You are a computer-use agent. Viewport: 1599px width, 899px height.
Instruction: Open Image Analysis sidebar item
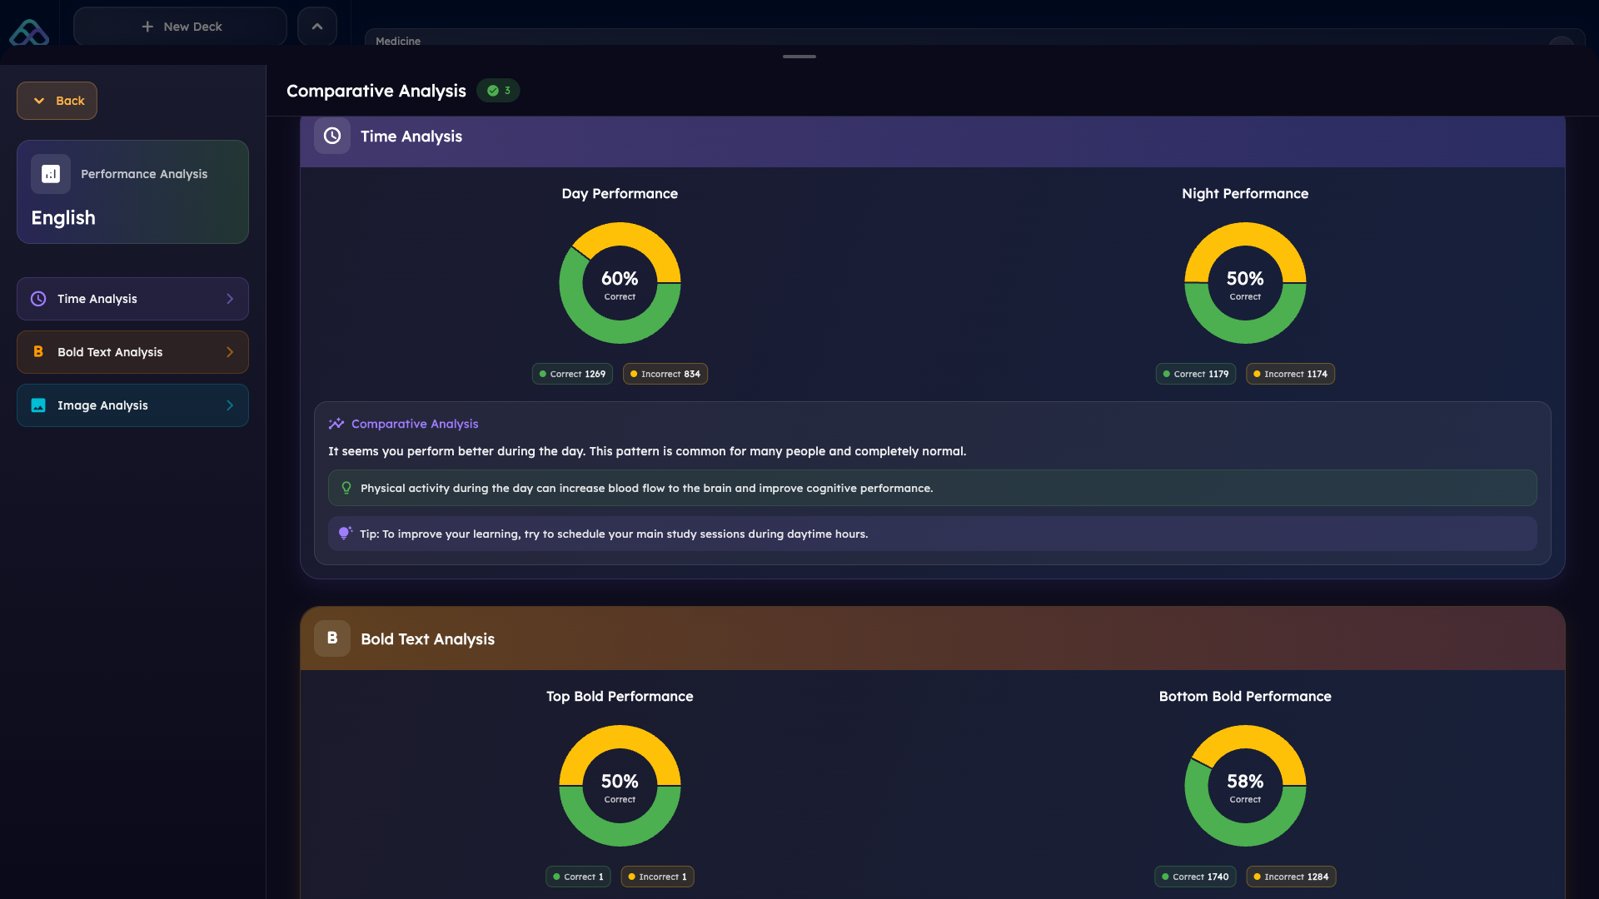132,405
